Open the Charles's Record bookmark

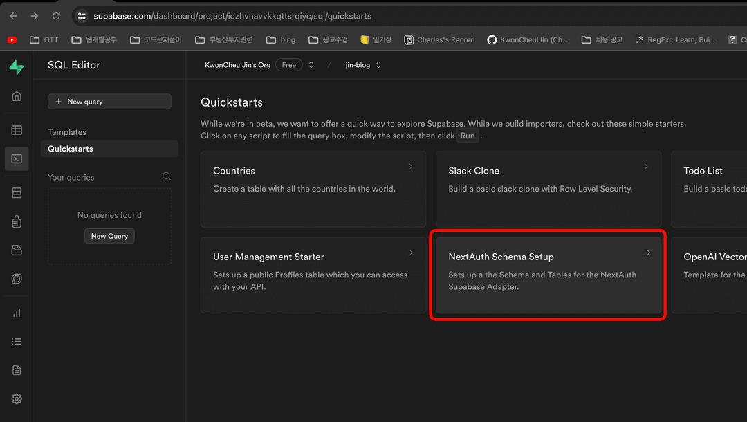coord(439,39)
